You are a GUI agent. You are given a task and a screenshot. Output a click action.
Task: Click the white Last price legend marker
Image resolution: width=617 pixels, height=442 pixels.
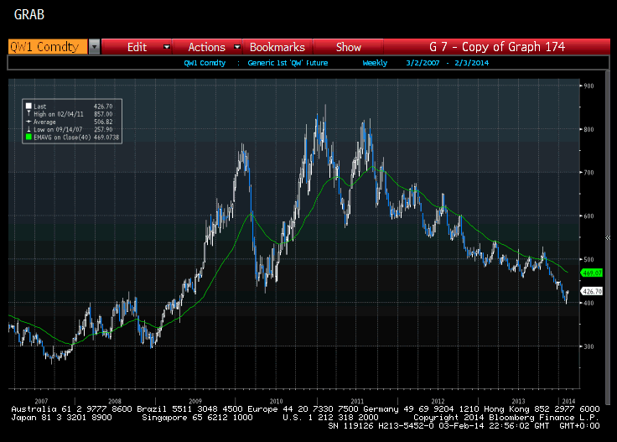pos(29,106)
